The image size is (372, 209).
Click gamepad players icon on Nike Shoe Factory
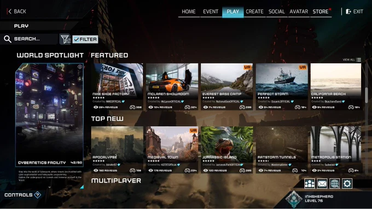pyautogui.click(x=132, y=107)
